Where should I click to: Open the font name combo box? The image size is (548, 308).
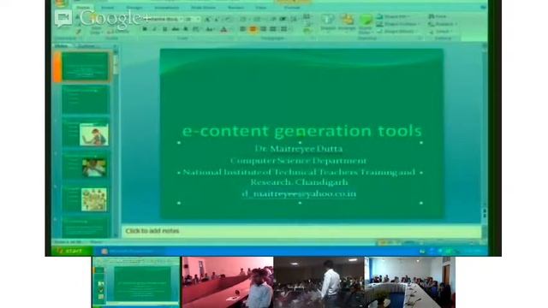164,19
